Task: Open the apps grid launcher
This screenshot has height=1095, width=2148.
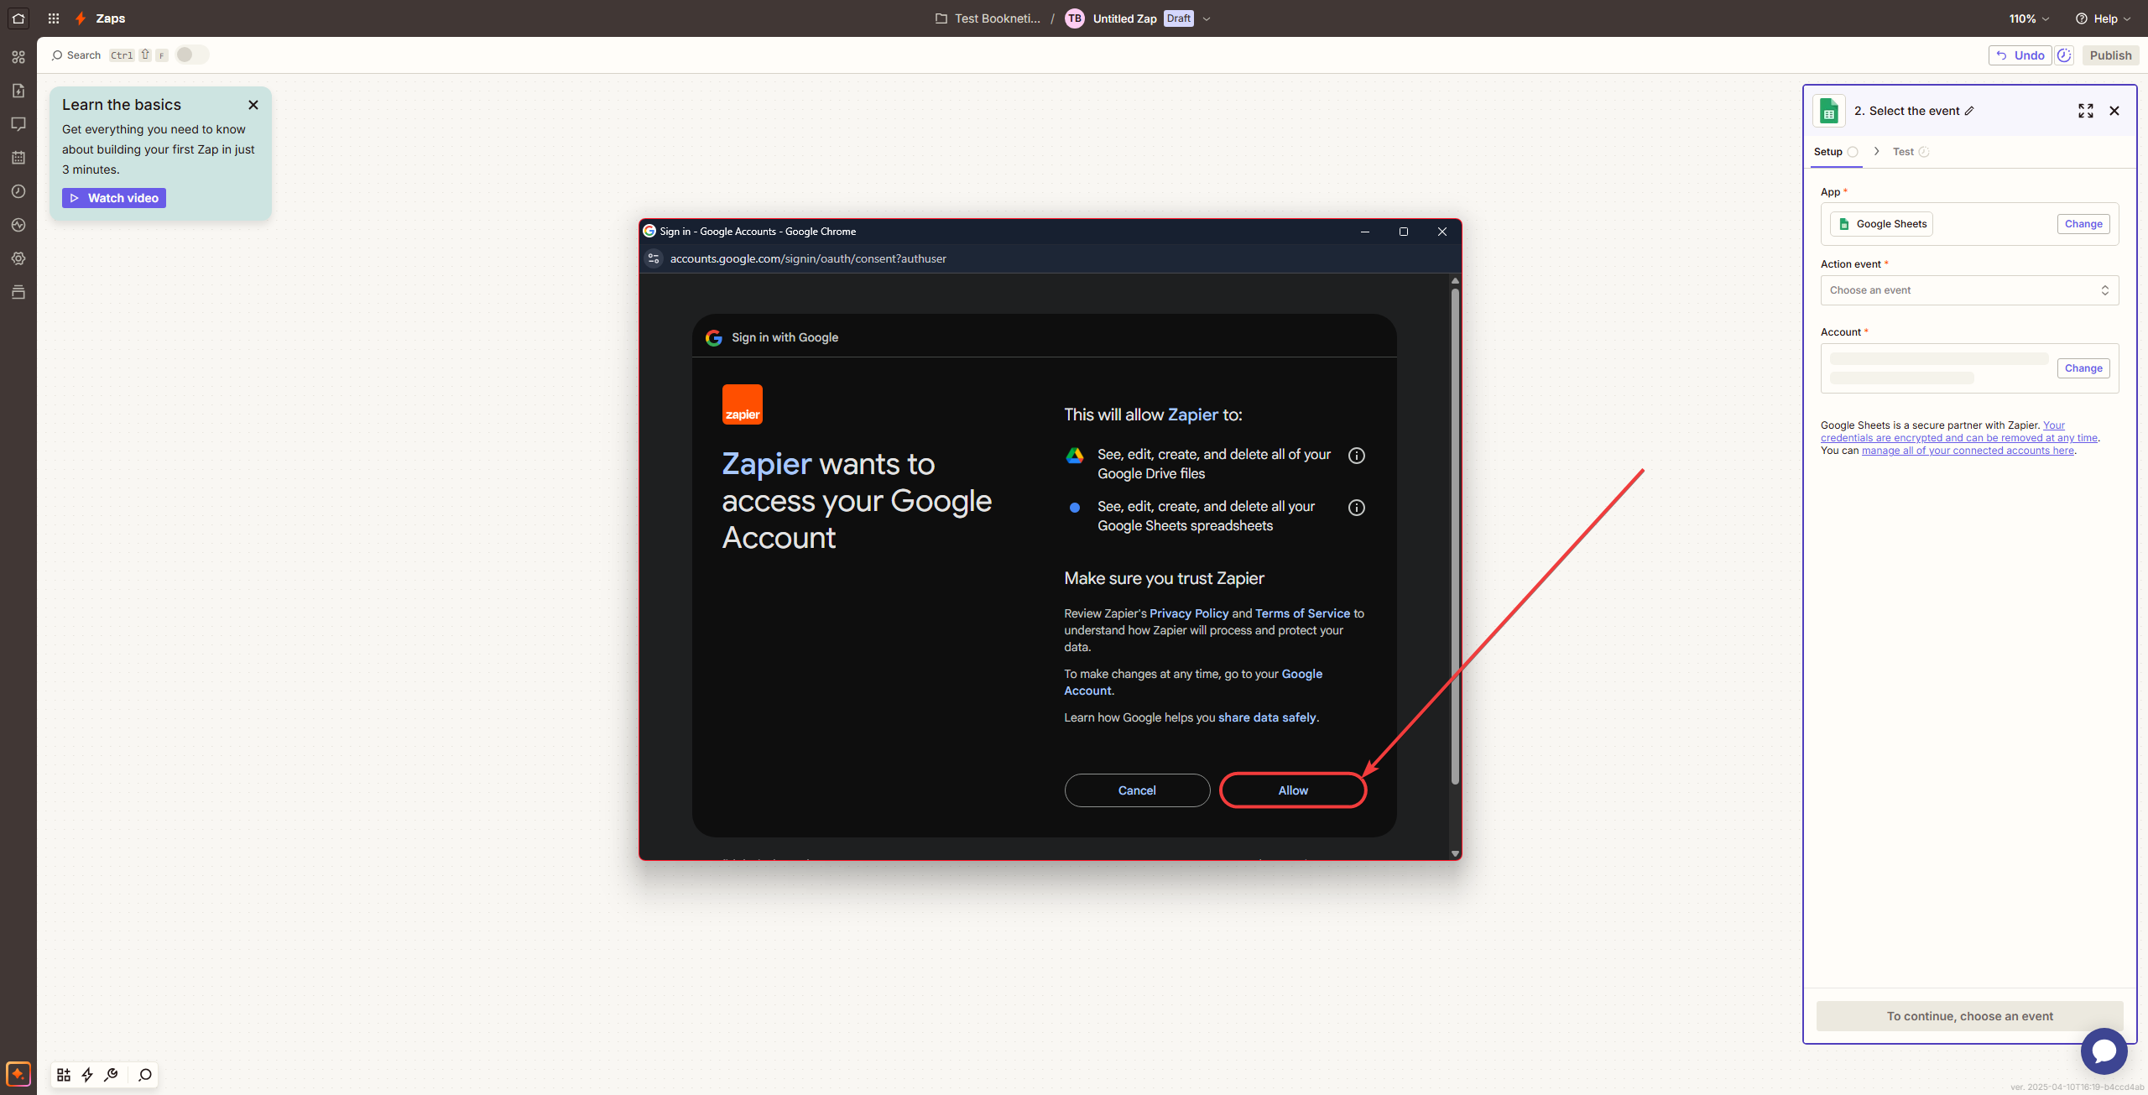Action: 54,18
